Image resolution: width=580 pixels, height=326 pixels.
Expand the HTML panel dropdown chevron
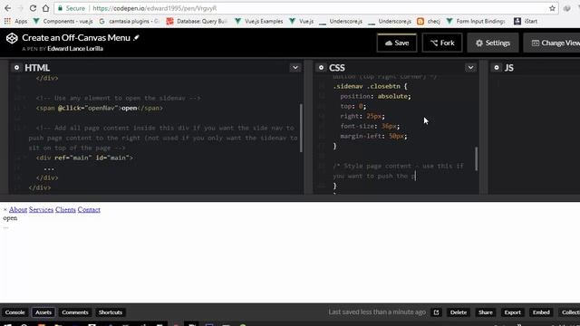[x=295, y=68]
